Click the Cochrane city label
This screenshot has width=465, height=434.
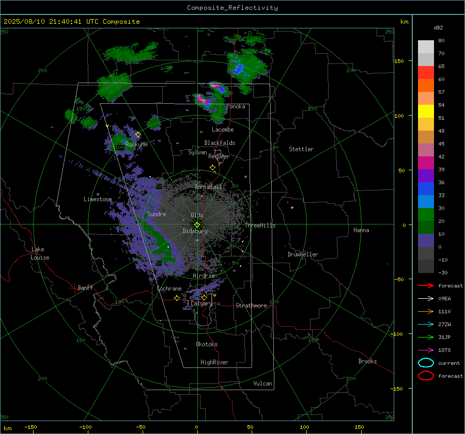tap(169, 288)
